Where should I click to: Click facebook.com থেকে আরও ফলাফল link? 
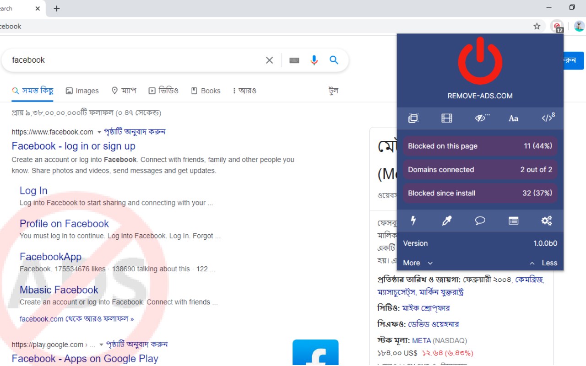(76, 319)
